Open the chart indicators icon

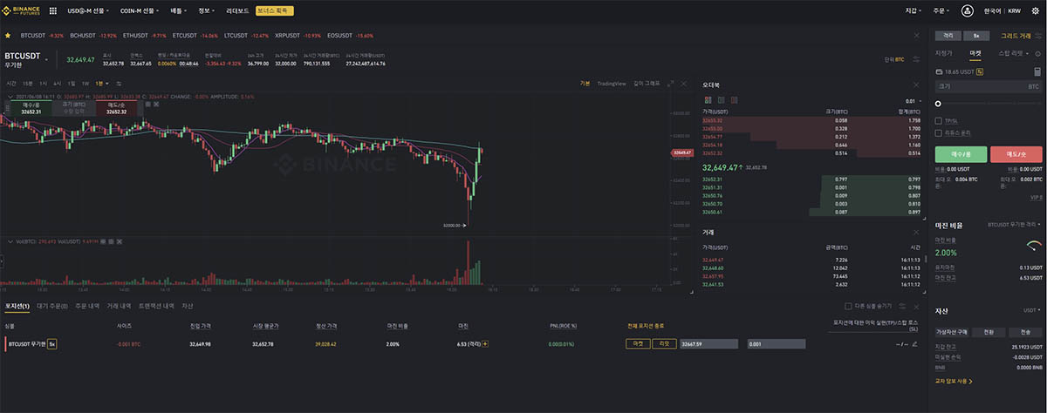118,83
